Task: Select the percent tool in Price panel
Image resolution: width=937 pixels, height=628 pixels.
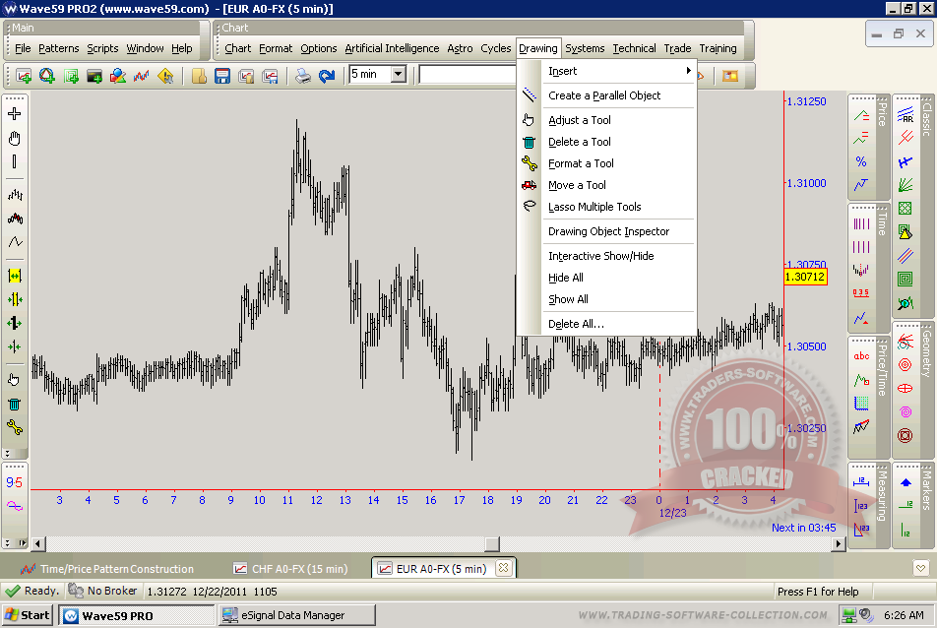Action: coord(861,161)
